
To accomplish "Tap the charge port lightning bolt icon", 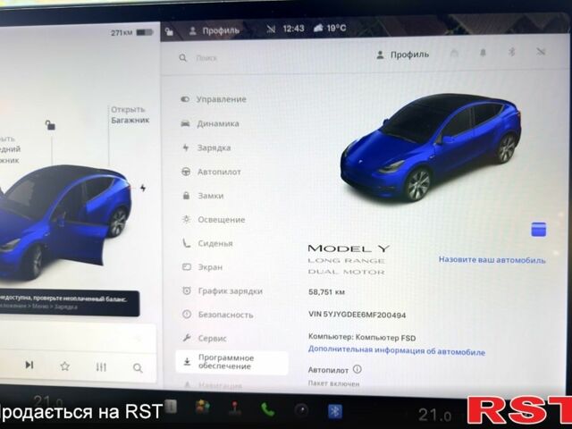I will (x=143, y=188).
